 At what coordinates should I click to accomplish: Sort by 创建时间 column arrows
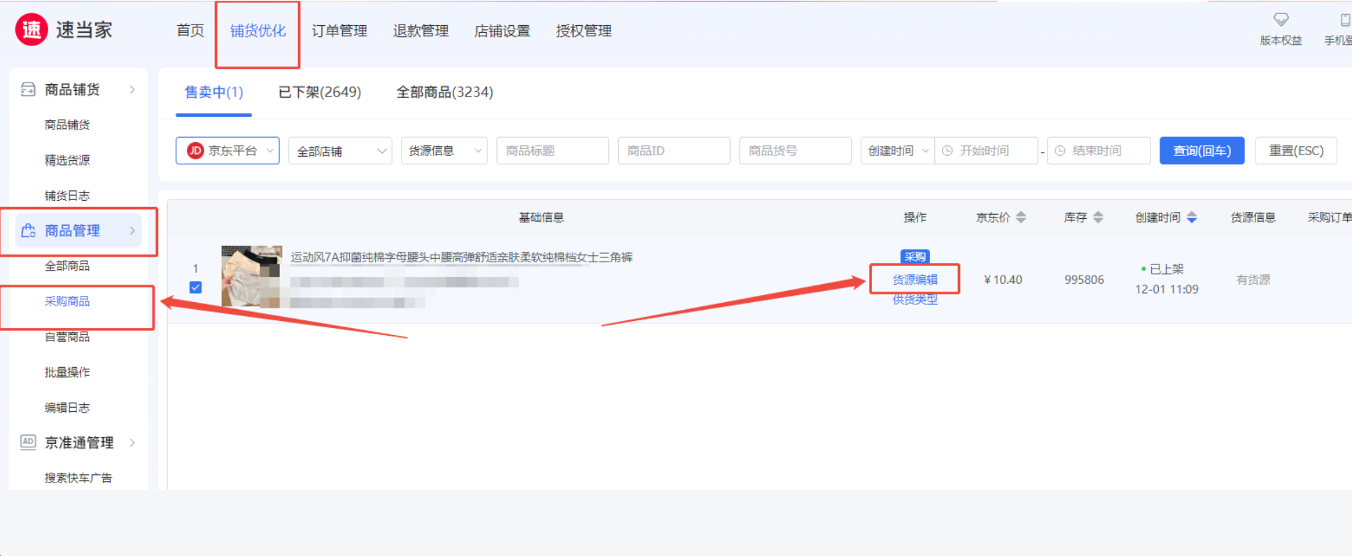coord(1192,218)
